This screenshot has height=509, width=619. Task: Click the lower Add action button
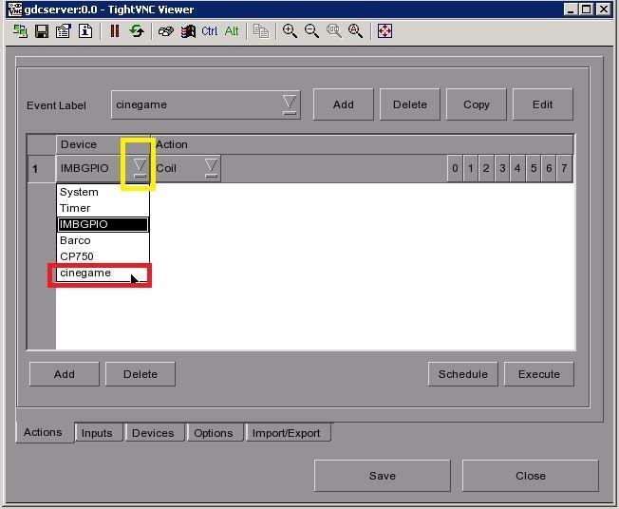[x=65, y=374]
